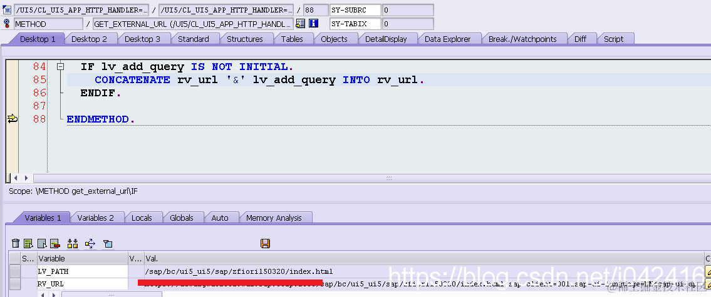
Task: Click the left scroll arrow of code editor
Action: (16, 178)
